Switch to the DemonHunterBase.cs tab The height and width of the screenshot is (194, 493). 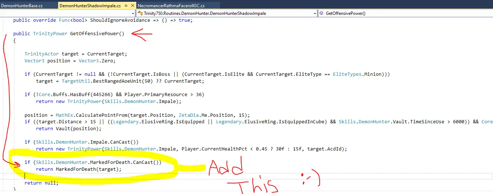(22, 5)
